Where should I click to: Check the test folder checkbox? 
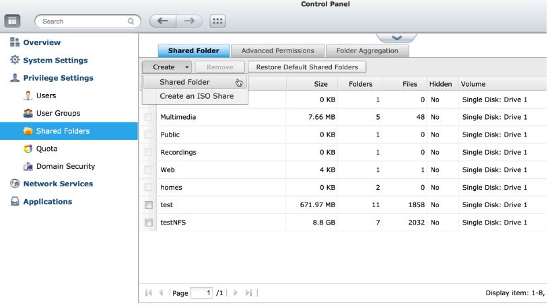pos(148,204)
